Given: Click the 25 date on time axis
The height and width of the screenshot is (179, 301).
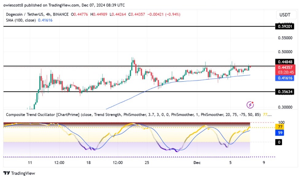Looking at the screenshot, I should (147, 163).
